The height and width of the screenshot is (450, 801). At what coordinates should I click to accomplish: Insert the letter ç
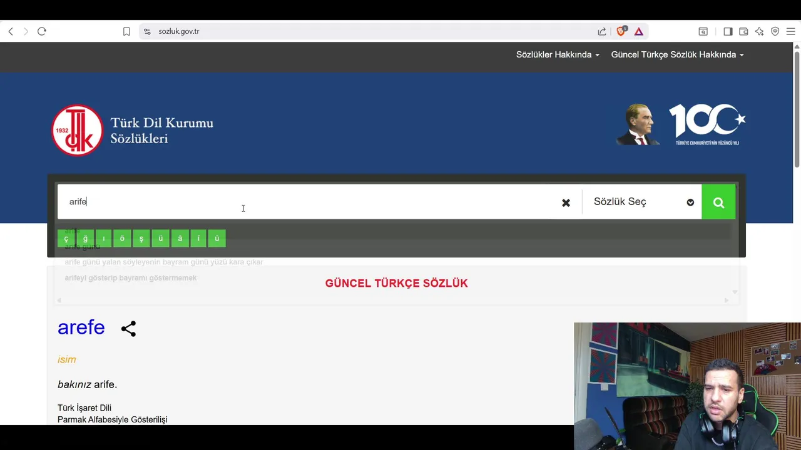coord(66,238)
